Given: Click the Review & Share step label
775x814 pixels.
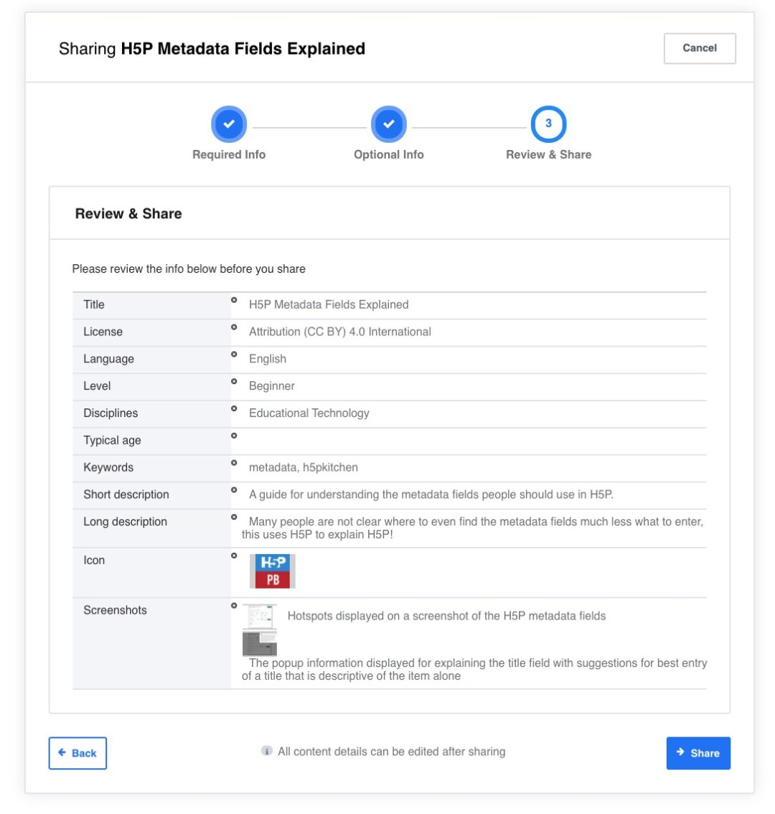Looking at the screenshot, I should (548, 154).
